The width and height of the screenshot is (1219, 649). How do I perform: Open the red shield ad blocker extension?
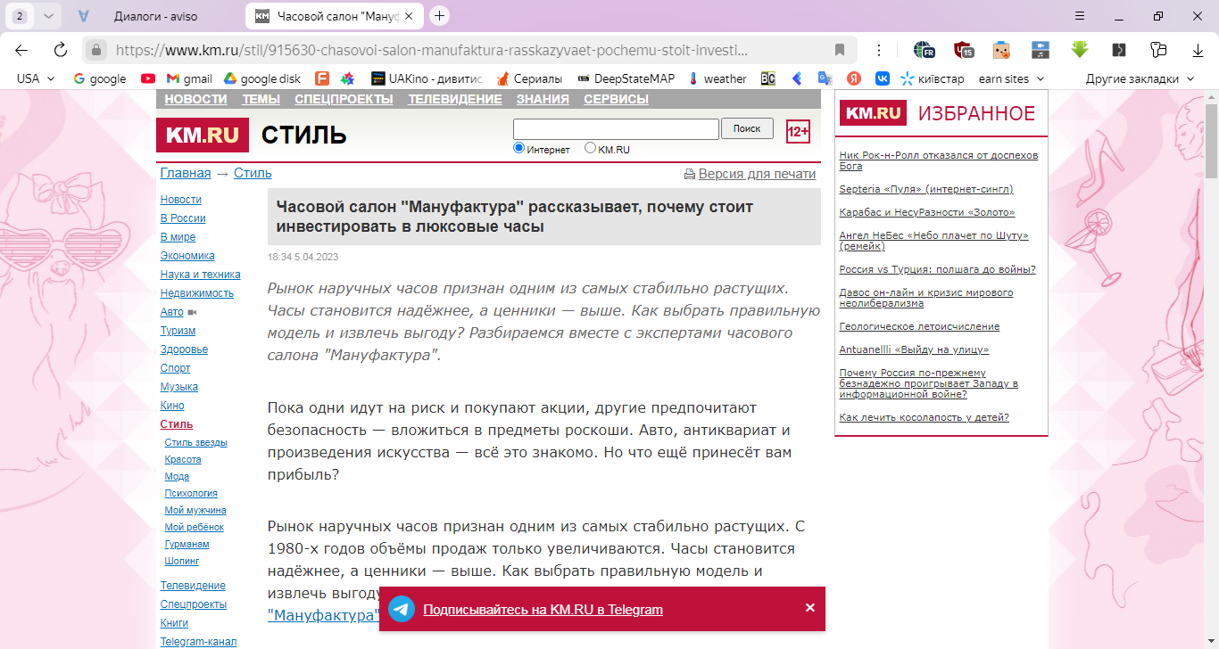pos(963,50)
